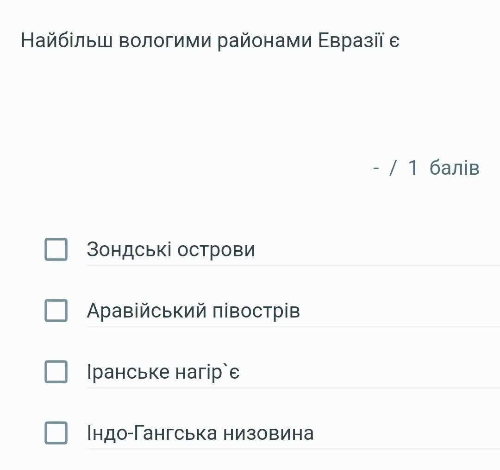Viewport: 500px width, 470px height.
Task: Click the word низовина in last option
Action: (268, 433)
